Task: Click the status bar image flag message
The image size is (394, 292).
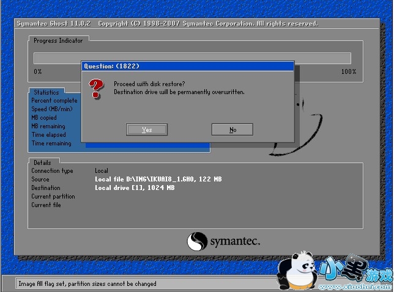Action: (87, 283)
